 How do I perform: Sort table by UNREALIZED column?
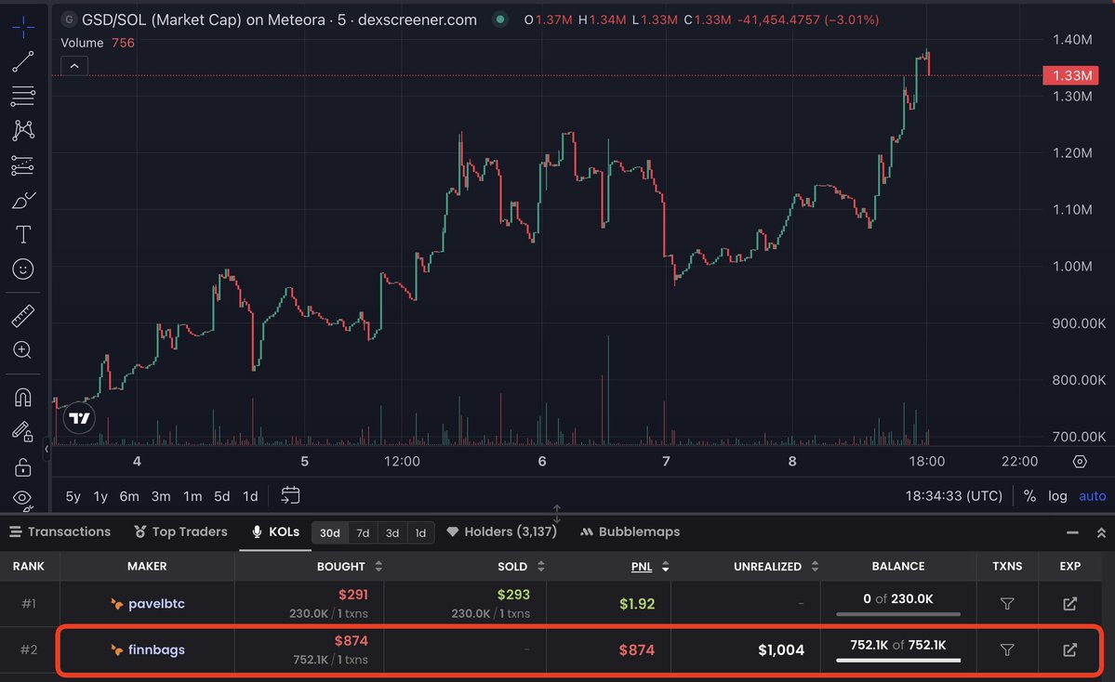pos(776,566)
